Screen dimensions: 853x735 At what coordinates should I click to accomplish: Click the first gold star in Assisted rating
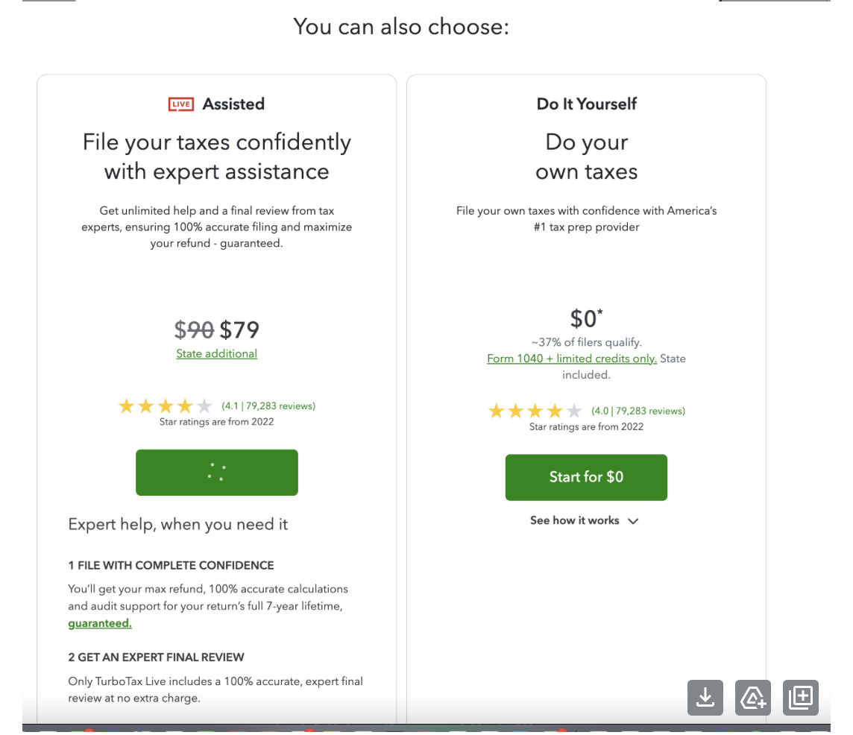(127, 406)
